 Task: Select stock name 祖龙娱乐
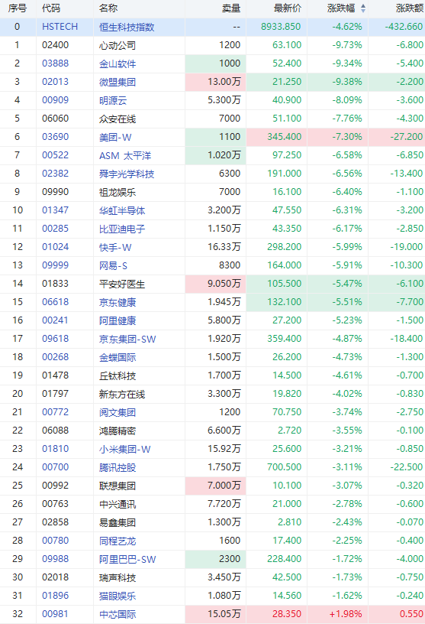(x=118, y=192)
